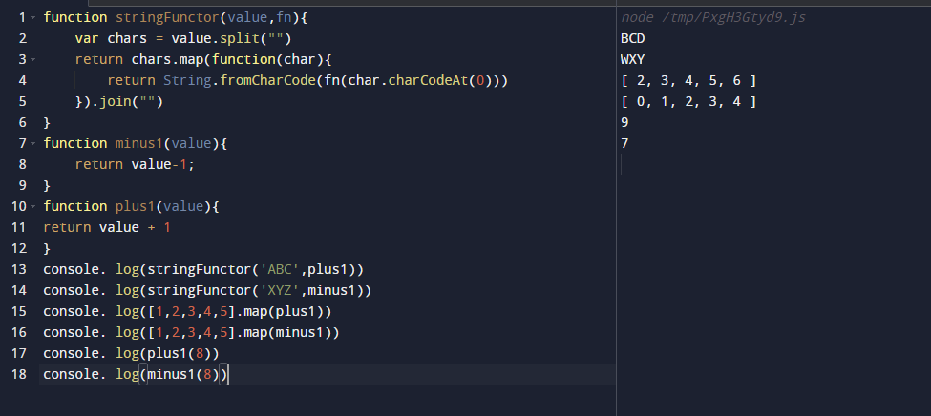This screenshot has width=931, height=416.
Task: Click 'return value-1;' on line 8
Action: pos(135,164)
